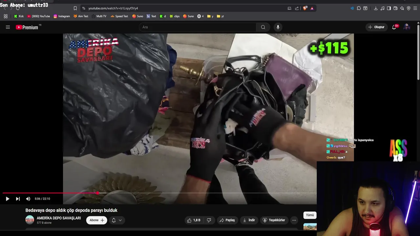Open the Aim Test bookmark
Image resolution: width=420 pixels, height=236 pixels.
pyautogui.click(x=81, y=16)
